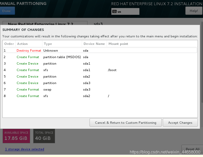This screenshot has height=157, width=203.
Task: Open the Help! button
Action: click(194, 11)
